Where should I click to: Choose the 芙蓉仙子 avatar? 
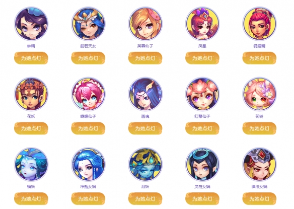(145, 24)
